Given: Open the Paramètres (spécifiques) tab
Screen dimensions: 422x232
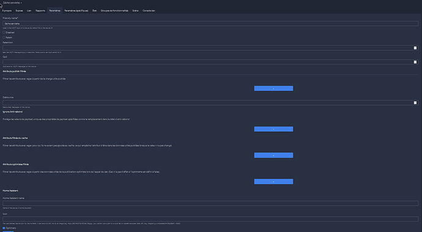Looking at the screenshot, I should (x=76, y=11).
